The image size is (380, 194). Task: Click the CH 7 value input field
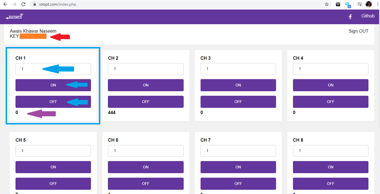[238, 151]
